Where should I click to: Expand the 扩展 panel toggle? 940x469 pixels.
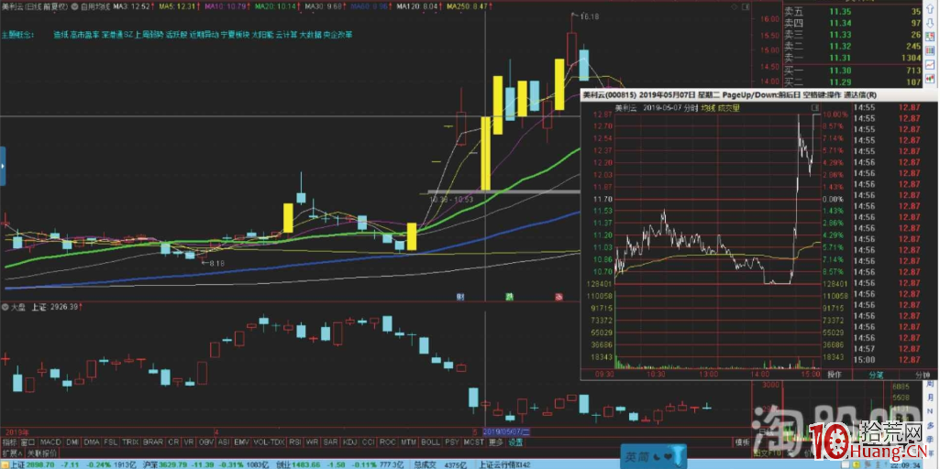12,453
